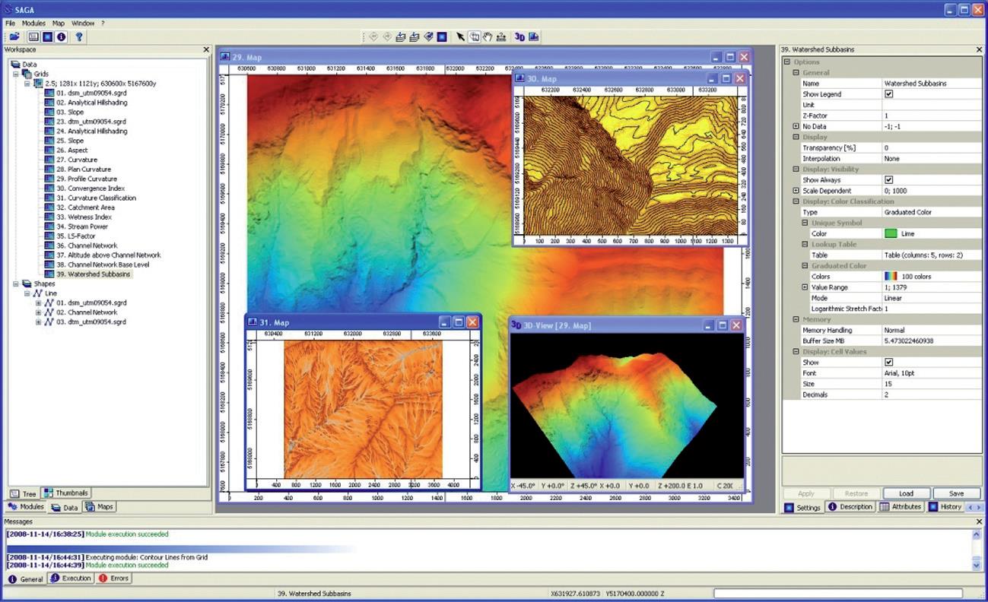Close the Workspace panel with its X
Viewport: 988px width, 602px height.
[x=206, y=49]
